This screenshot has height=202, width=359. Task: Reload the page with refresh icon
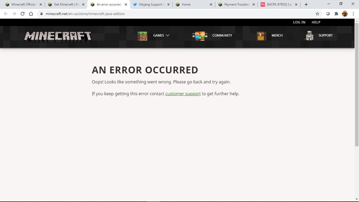point(22,14)
